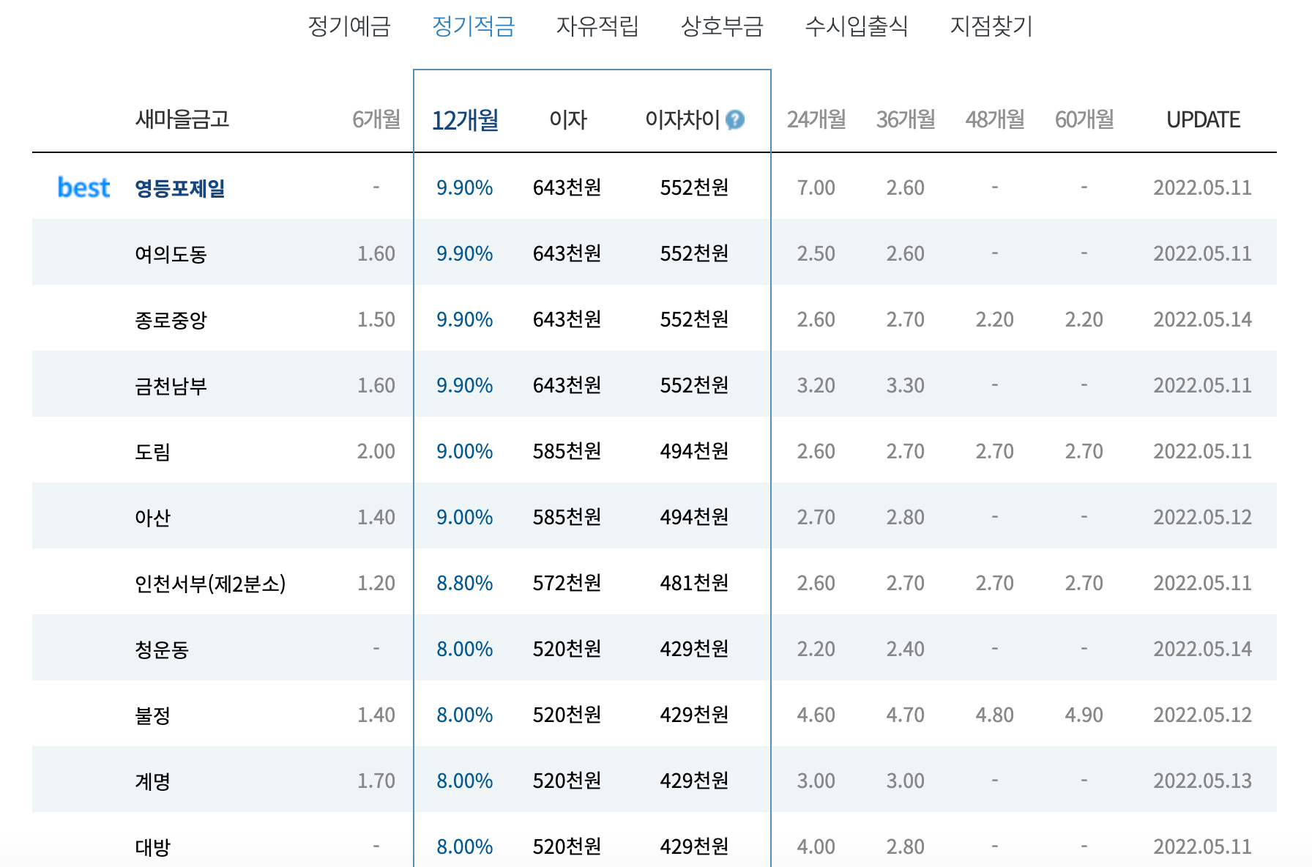Open the 영등포제일 branch link
The image size is (1312, 867).
click(179, 188)
